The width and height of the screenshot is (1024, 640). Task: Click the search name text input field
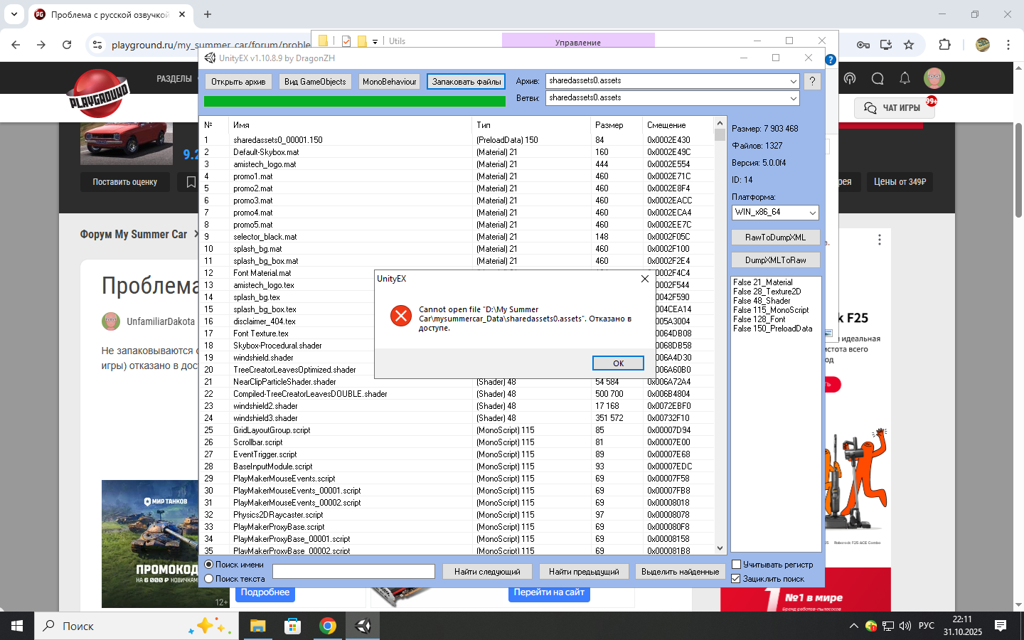tap(353, 572)
